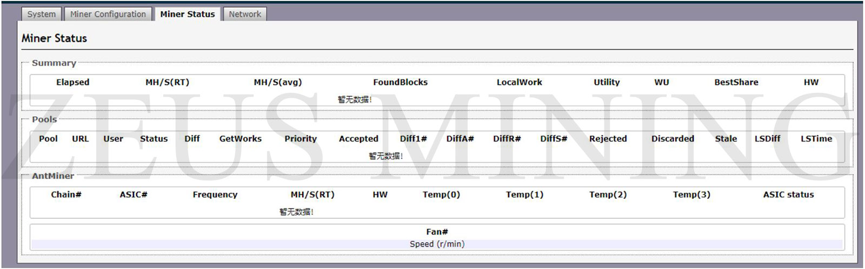Viewport: 865px width, 269px height.
Task: Click the Miner Status page heading
Action: pyautogui.click(x=54, y=38)
